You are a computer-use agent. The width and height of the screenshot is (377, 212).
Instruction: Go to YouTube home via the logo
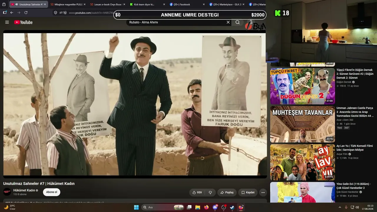pyautogui.click(x=23, y=22)
